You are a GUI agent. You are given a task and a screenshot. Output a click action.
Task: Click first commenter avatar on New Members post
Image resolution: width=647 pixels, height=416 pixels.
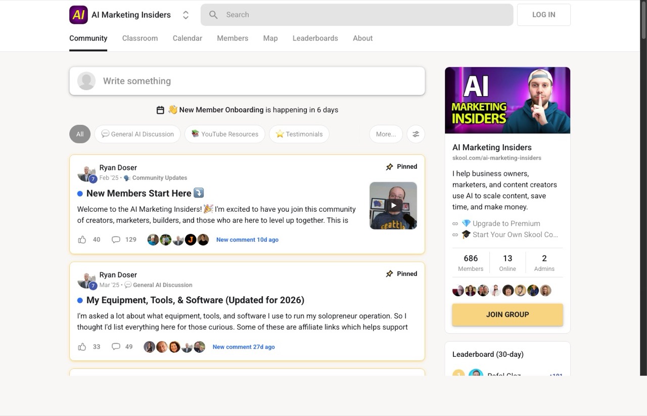[153, 240]
